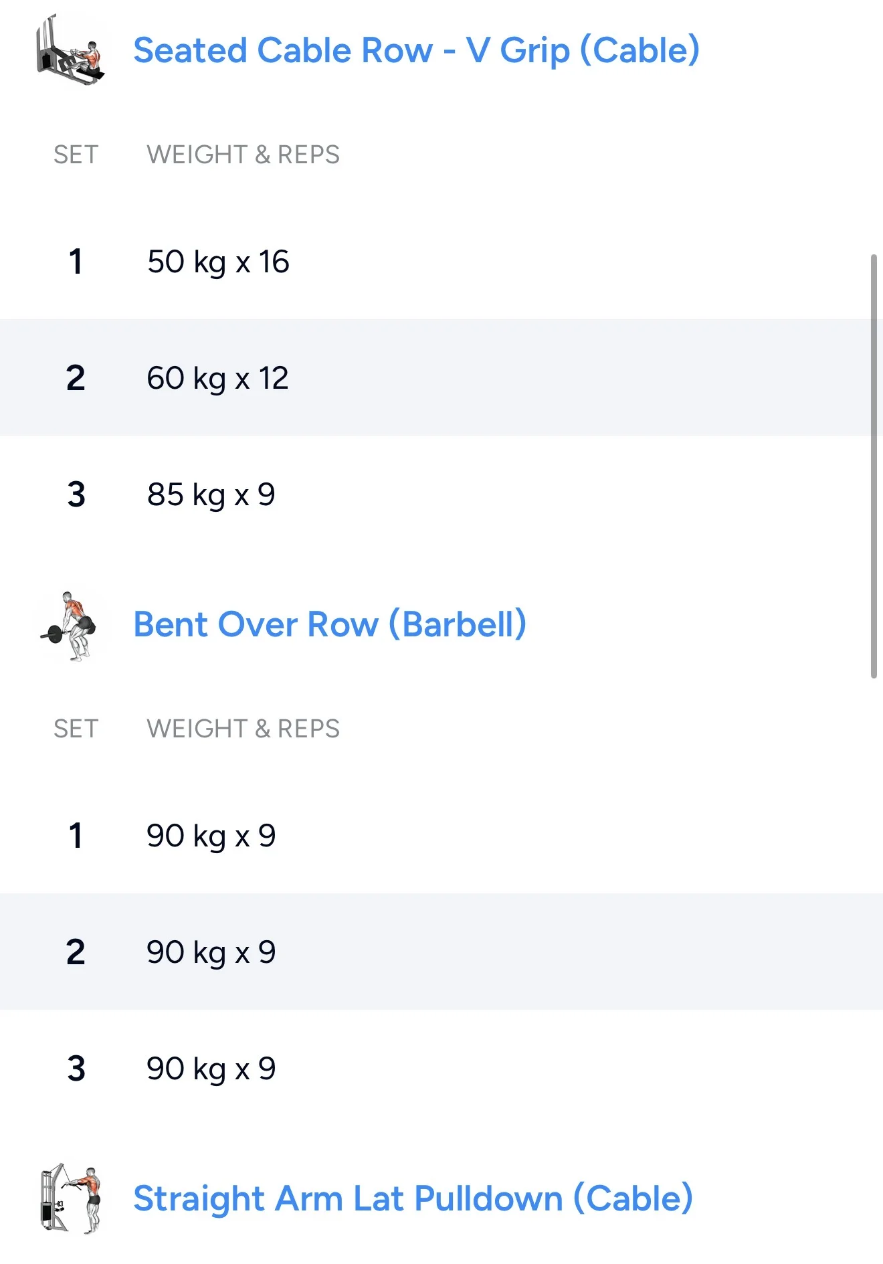This screenshot has width=883, height=1264.
Task: Tap set number 3 of Bent Over Row
Action: [76, 1069]
